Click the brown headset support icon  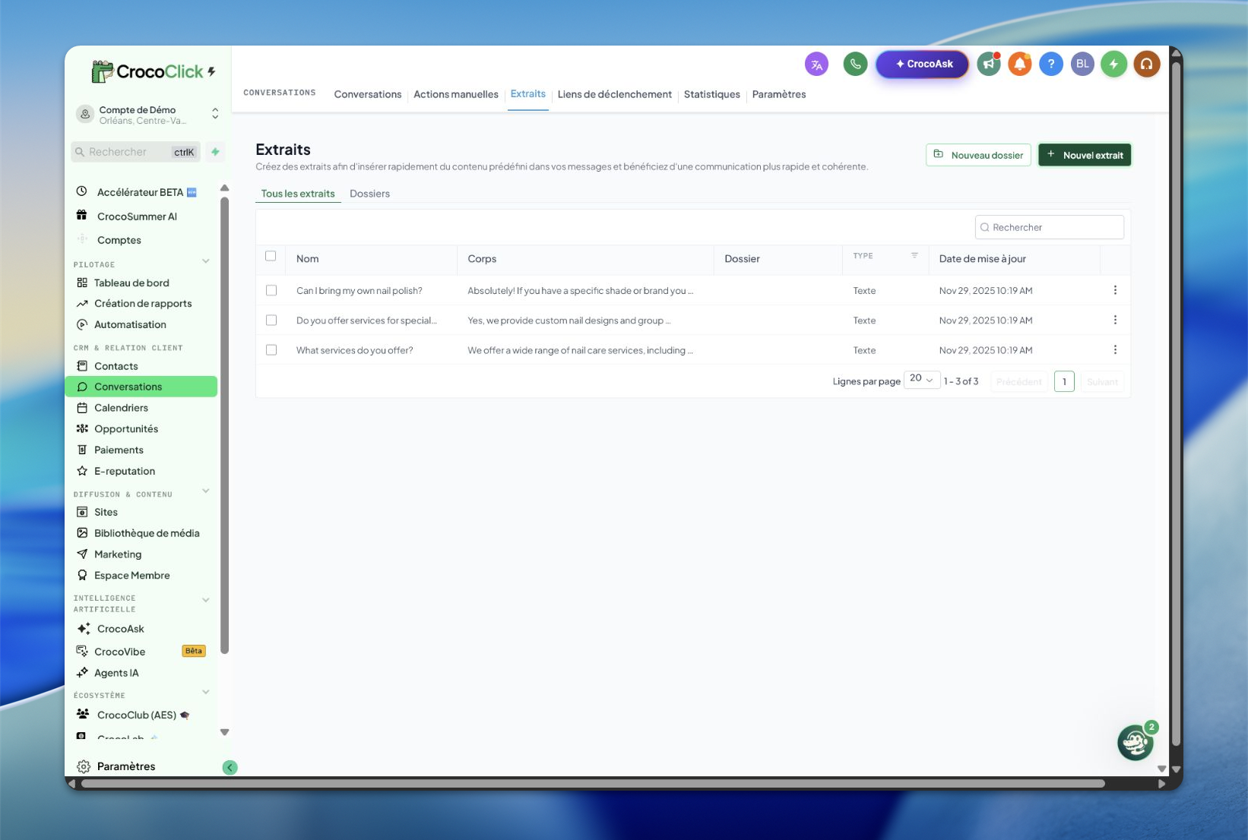click(1147, 65)
